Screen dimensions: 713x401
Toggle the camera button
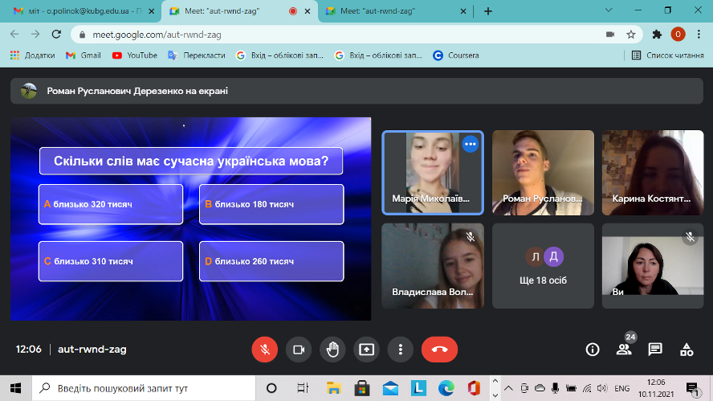[x=299, y=350]
